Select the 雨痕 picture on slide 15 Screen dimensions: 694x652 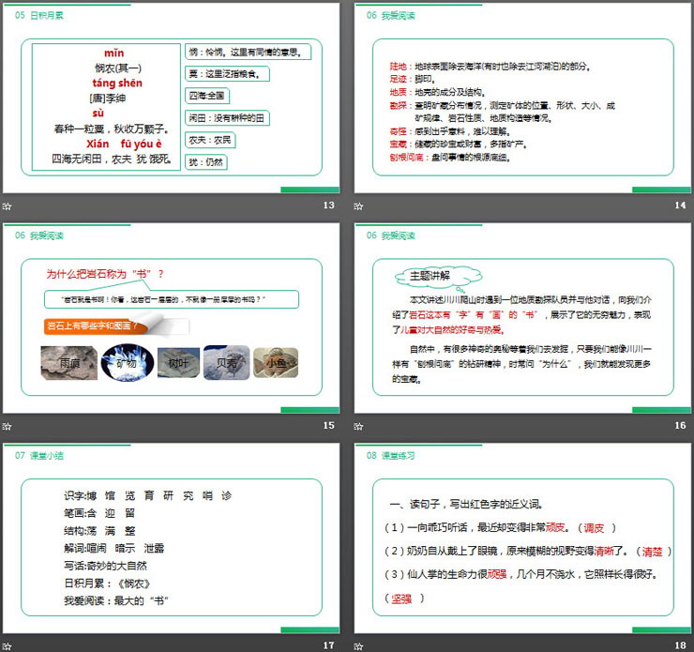68,363
